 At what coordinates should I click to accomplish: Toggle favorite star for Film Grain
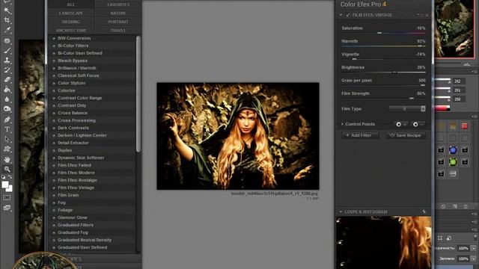54,195
